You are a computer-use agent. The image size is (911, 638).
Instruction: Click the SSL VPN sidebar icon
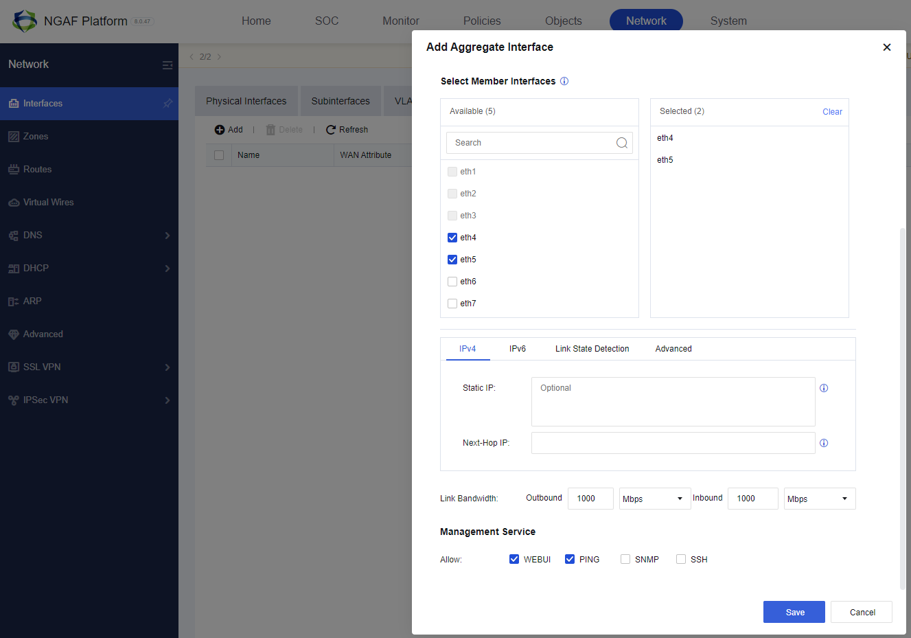click(14, 367)
